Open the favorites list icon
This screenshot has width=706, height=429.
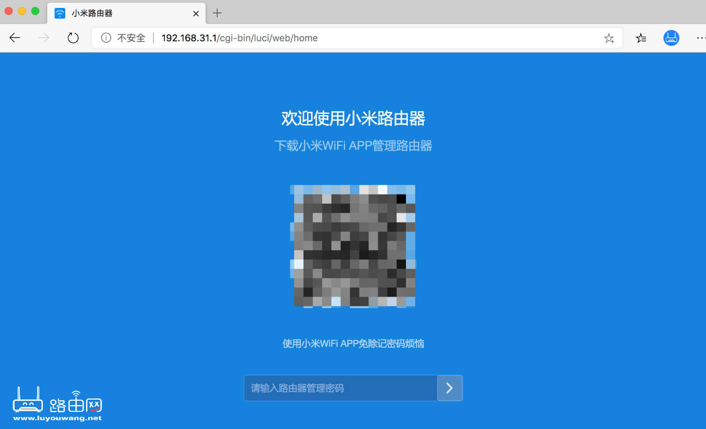(641, 38)
